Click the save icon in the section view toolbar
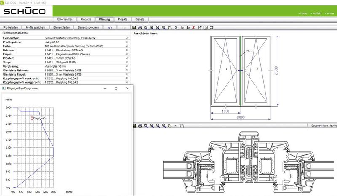337x196 pixels. coord(134,125)
